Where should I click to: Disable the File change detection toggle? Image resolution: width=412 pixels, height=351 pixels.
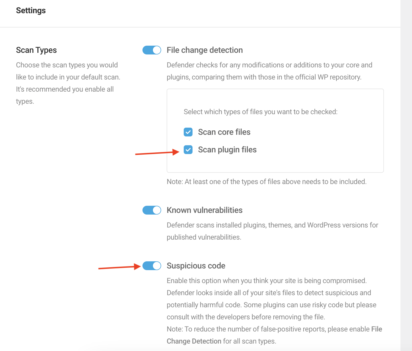click(x=152, y=50)
